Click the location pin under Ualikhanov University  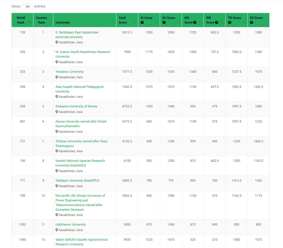tap(57, 230)
